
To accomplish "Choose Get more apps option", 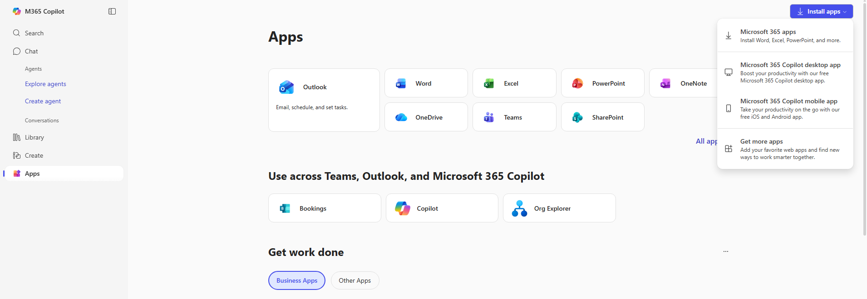I will (x=785, y=149).
